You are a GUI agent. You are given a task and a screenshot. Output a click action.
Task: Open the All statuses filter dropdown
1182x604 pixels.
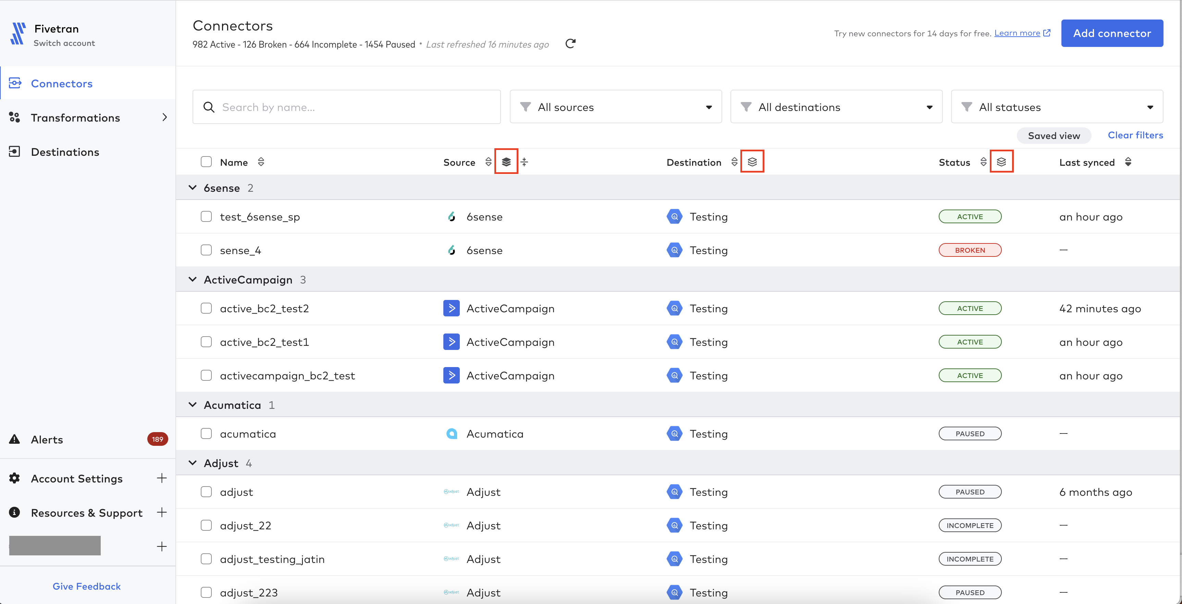1057,107
